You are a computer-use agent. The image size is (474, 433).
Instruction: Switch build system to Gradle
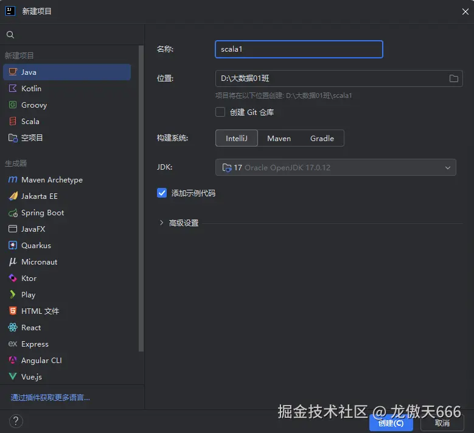click(322, 138)
